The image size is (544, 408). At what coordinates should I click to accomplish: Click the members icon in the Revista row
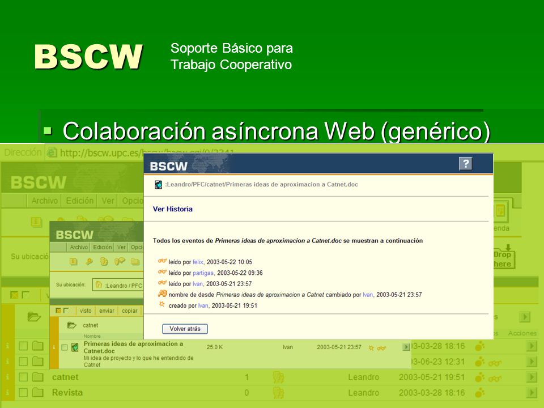[278, 393]
